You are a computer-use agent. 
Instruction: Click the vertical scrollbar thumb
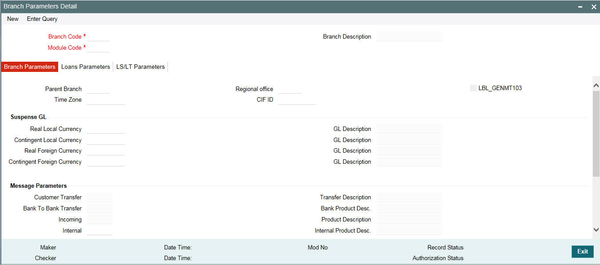click(x=596, y=134)
